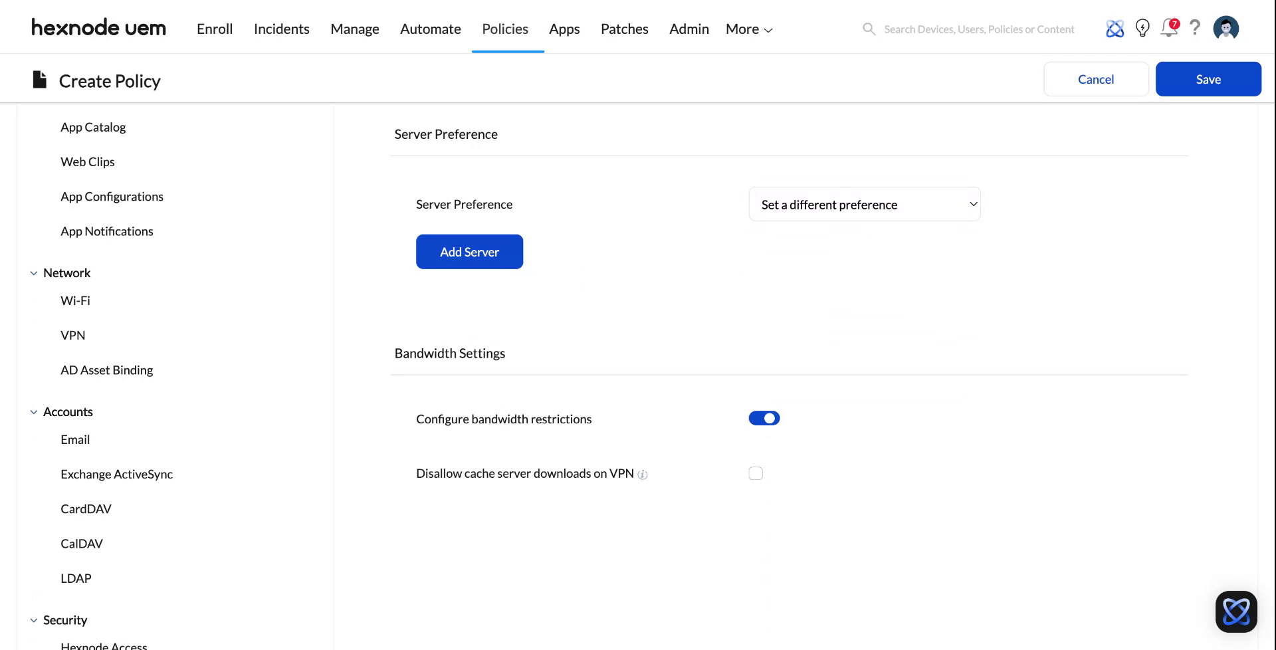Open the Hexnode Genie assistant icon
Viewport: 1276px width, 650px height.
(x=1115, y=28)
